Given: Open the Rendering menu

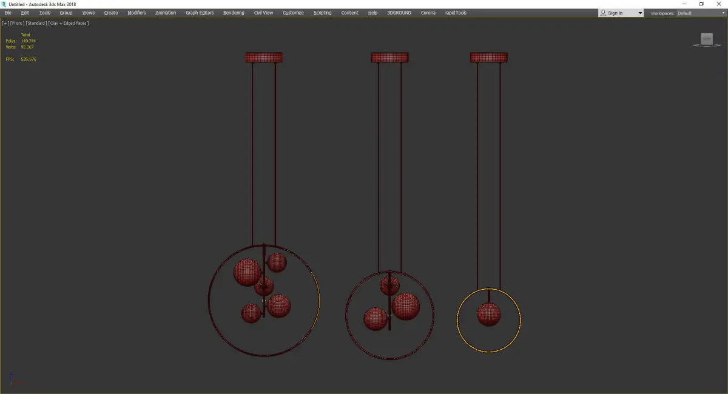Looking at the screenshot, I should click(234, 13).
